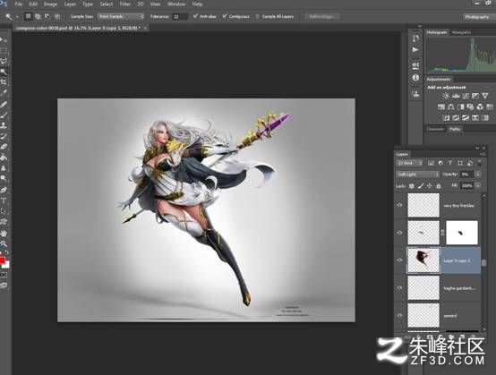The width and height of the screenshot is (496, 375).
Task: Hide the Layer 9 copy 3 layer
Action: 400,260
